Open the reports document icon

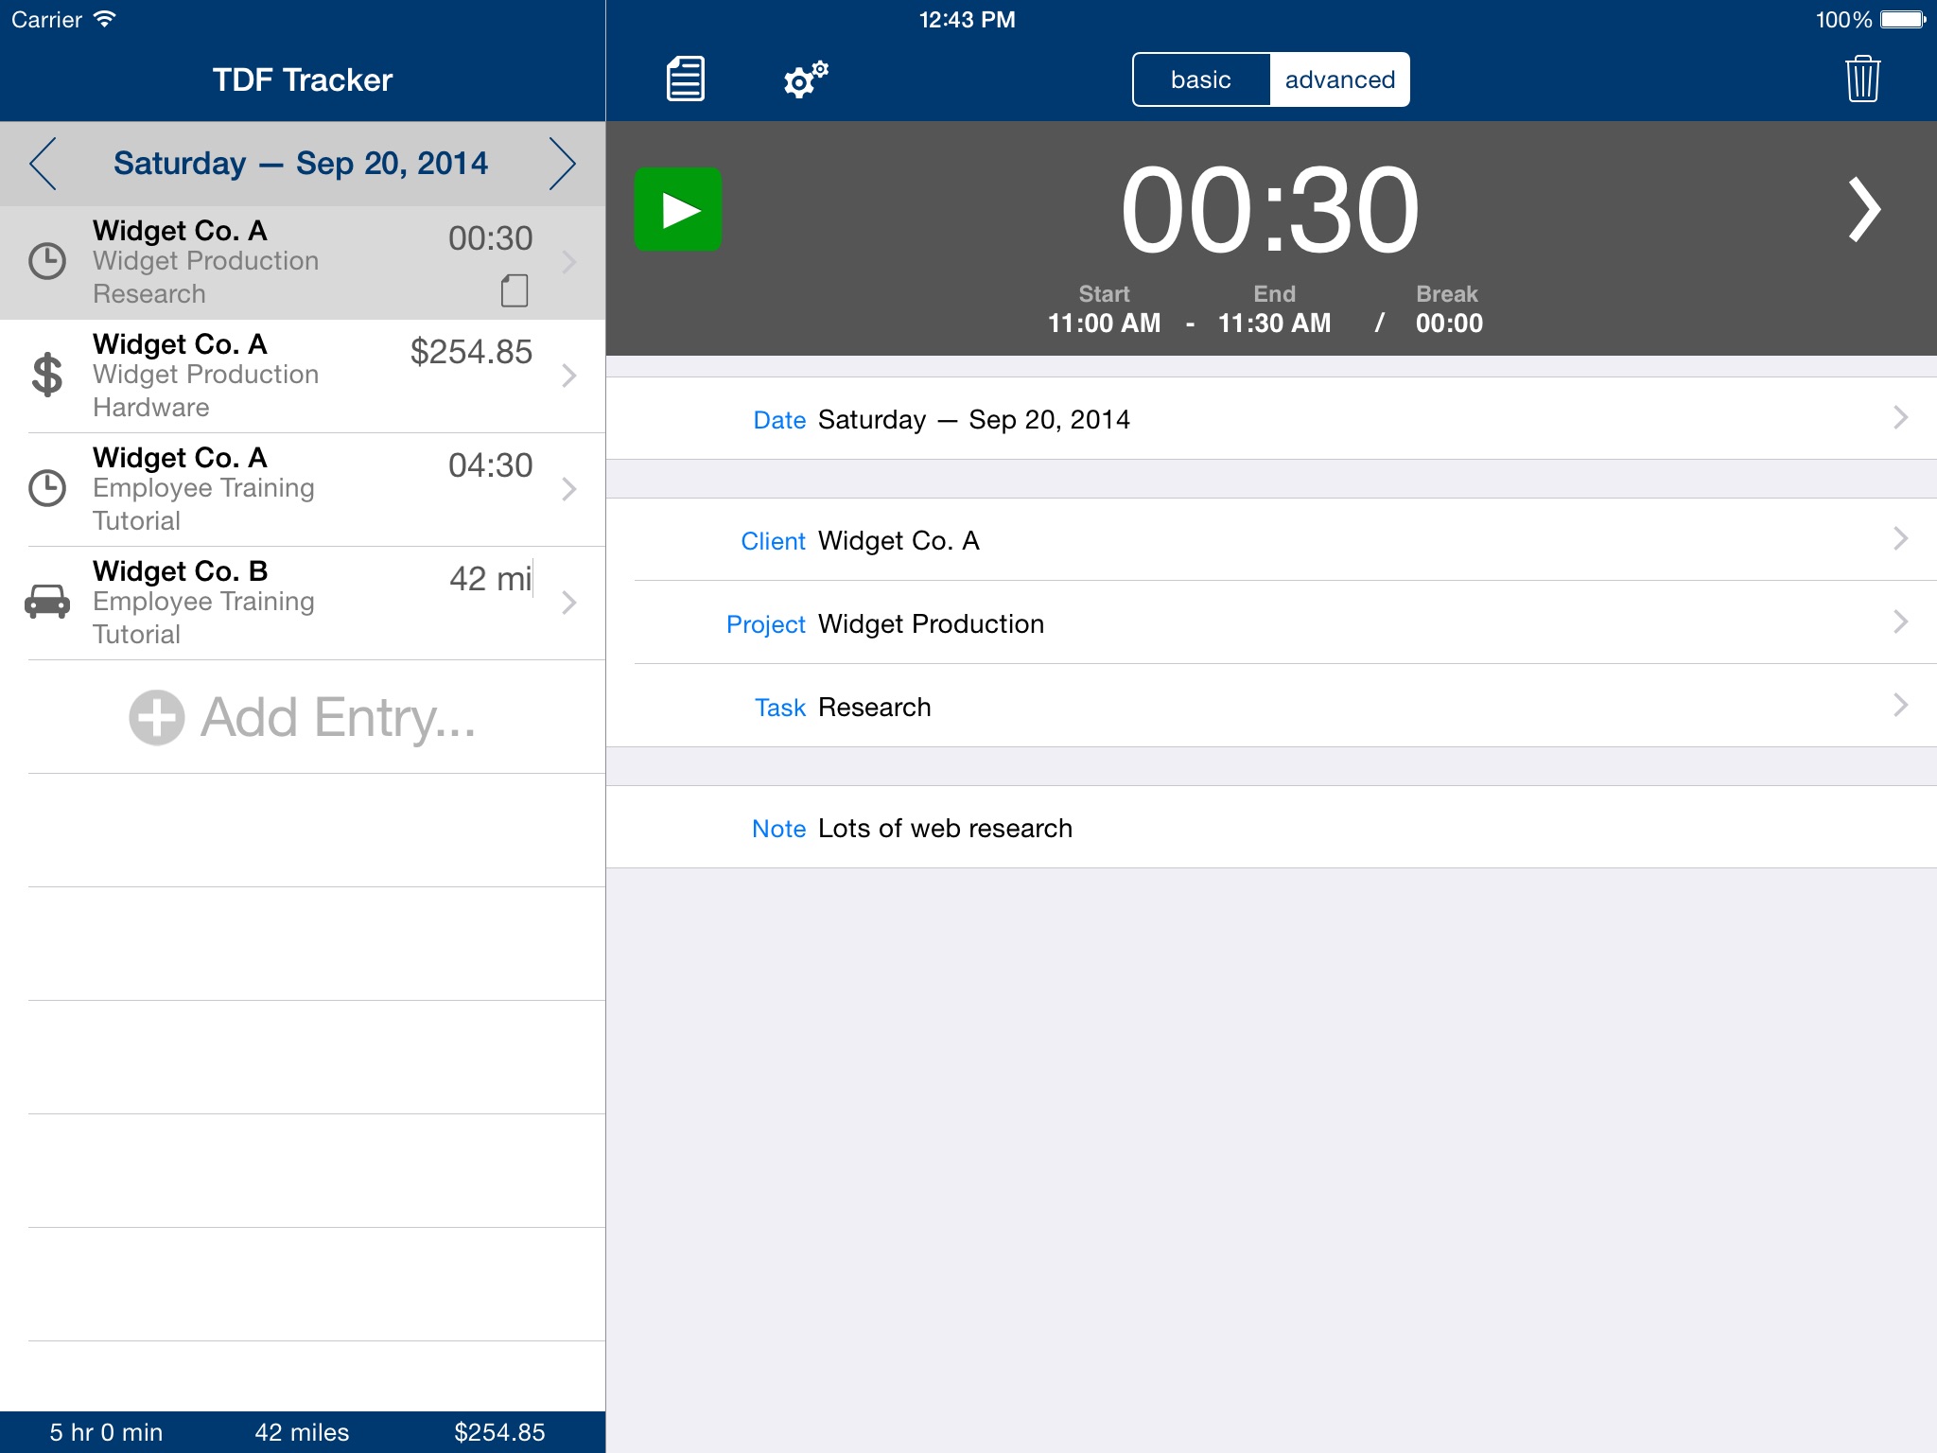pyautogui.click(x=686, y=79)
